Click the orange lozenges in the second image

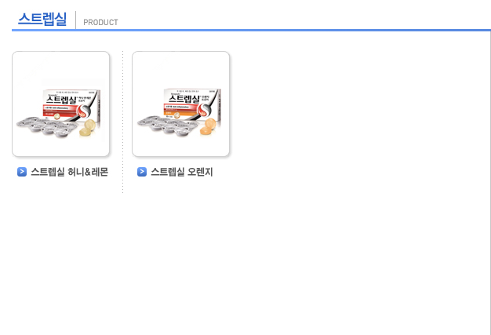pos(208,126)
